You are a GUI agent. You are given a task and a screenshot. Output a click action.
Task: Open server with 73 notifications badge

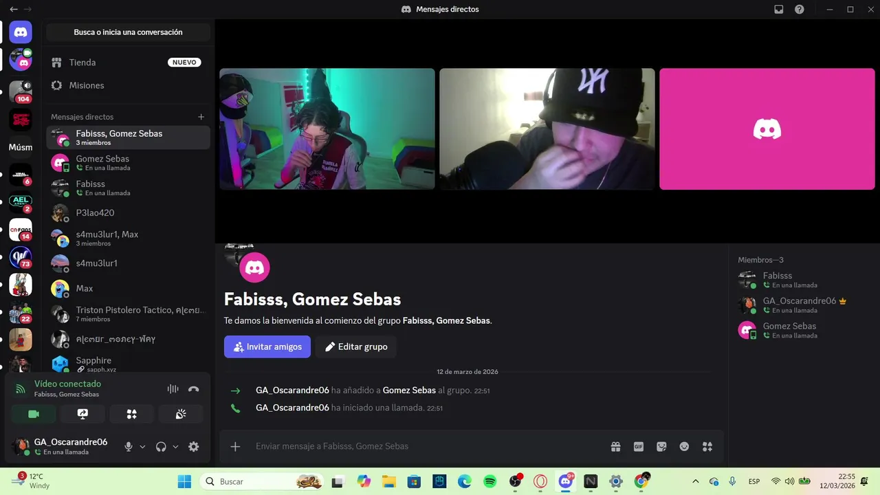[21, 258]
